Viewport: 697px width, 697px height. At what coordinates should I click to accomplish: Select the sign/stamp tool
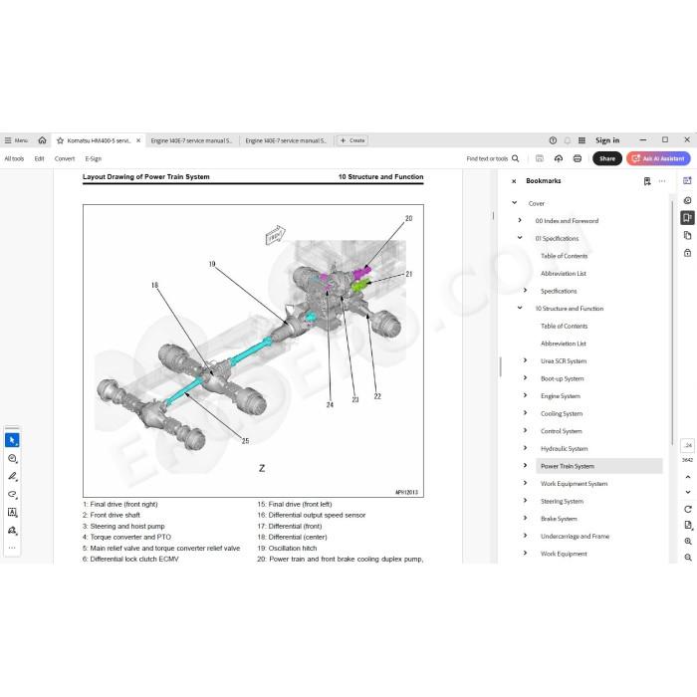tap(12, 530)
